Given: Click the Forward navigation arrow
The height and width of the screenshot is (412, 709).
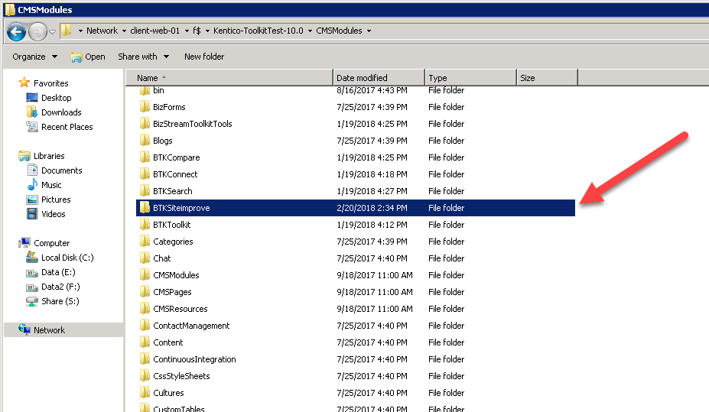Looking at the screenshot, I should pyautogui.click(x=37, y=31).
